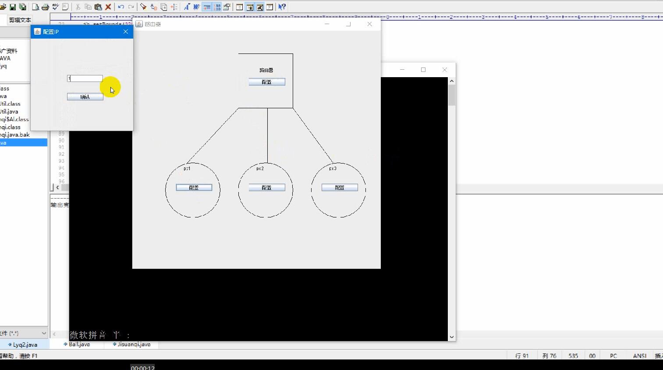
Task: Select the .java.bak file in the list
Action: coord(15,135)
